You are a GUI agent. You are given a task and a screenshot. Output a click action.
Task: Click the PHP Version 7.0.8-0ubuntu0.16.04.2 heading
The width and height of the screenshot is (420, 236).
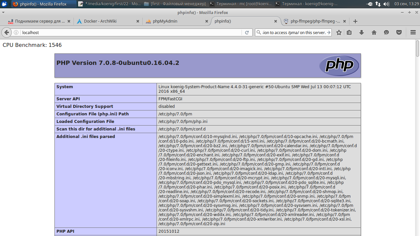coord(118,63)
